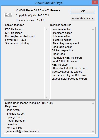Select "Layout install package export" entry
The image size is (99, 138).
point(69,79)
